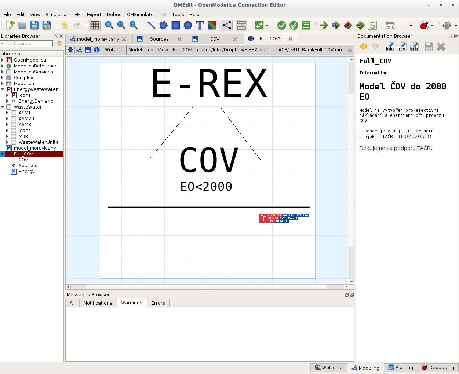
Task: Edit revisions documentation section
Action: (402, 47)
